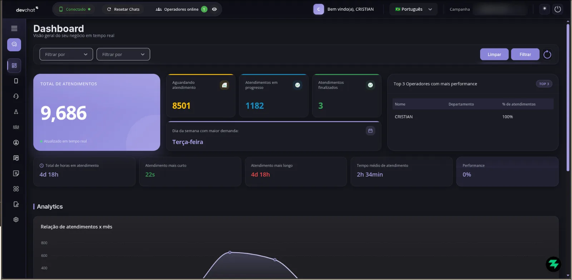The image size is (572, 280).
Task: Click the power logout icon
Action: (558, 9)
